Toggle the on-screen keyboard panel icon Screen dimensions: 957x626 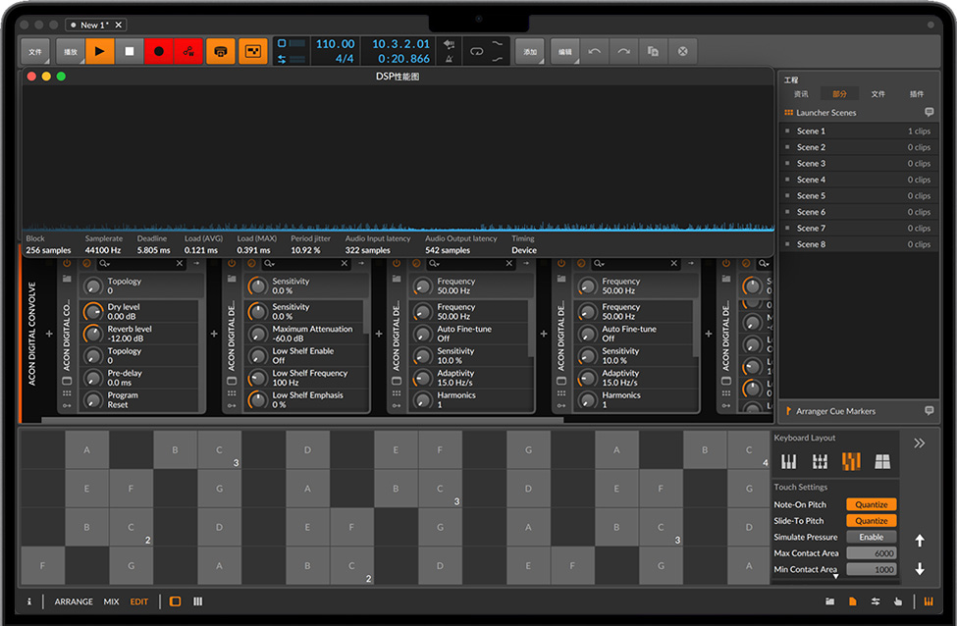pos(928,601)
